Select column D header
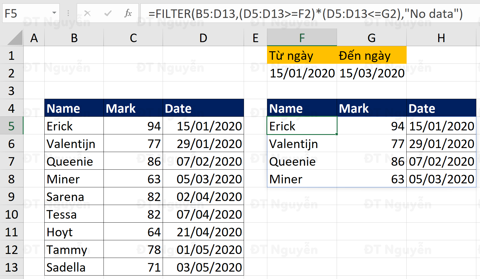This screenshot has width=480, height=279. pyautogui.click(x=203, y=38)
